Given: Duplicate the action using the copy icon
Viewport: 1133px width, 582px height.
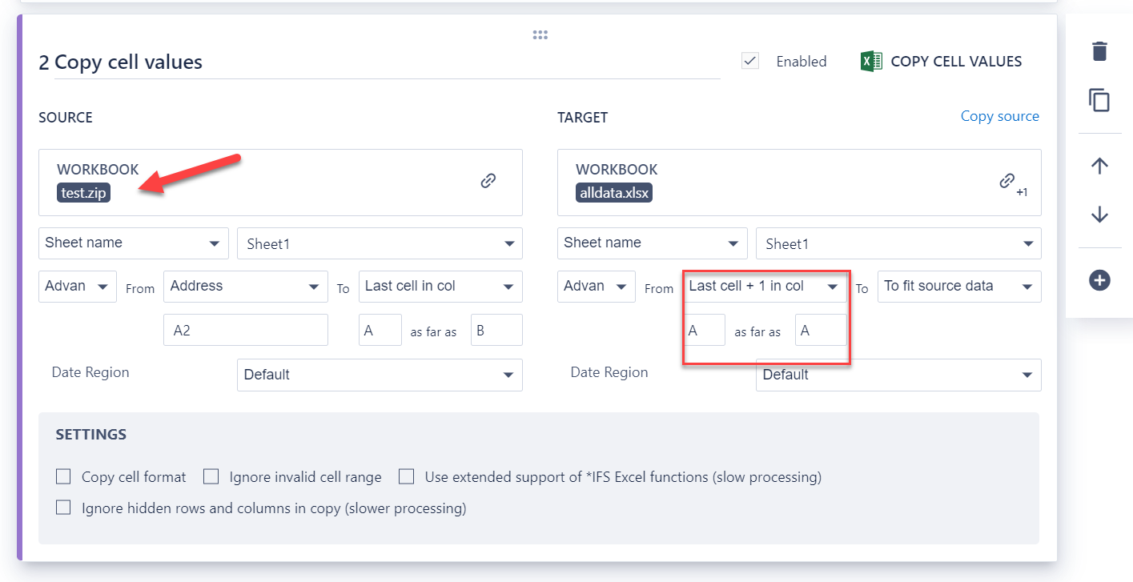Looking at the screenshot, I should coord(1099,100).
